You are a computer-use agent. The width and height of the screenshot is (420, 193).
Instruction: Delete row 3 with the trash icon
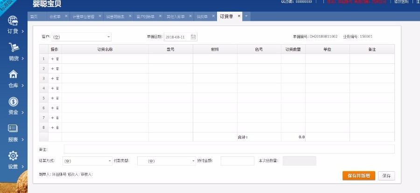(x=57, y=79)
